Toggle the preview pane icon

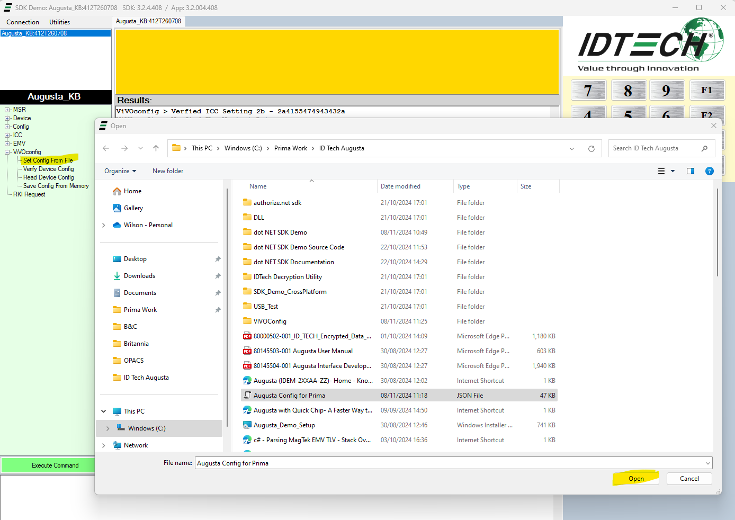(x=691, y=171)
